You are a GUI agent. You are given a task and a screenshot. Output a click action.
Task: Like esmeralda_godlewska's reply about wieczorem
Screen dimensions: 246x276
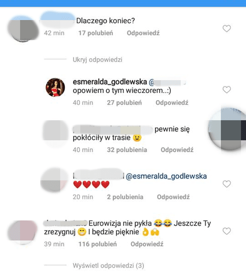(x=226, y=90)
